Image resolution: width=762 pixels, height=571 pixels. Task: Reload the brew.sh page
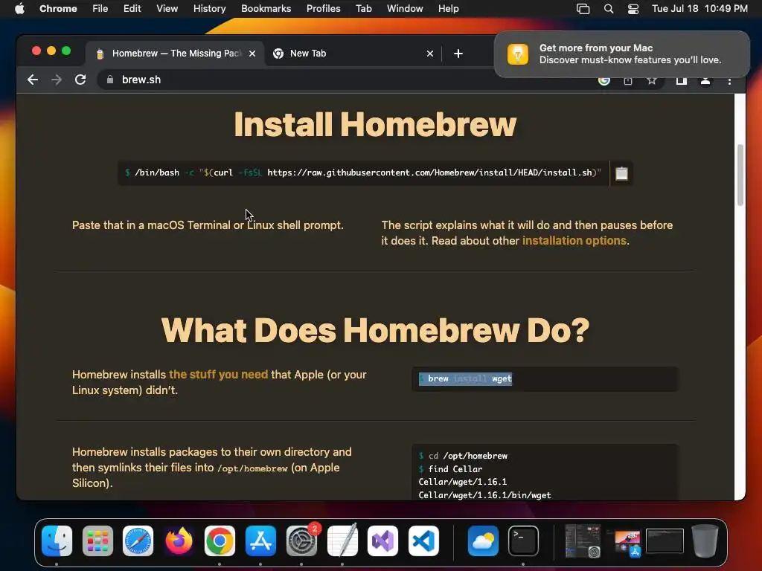click(x=80, y=80)
